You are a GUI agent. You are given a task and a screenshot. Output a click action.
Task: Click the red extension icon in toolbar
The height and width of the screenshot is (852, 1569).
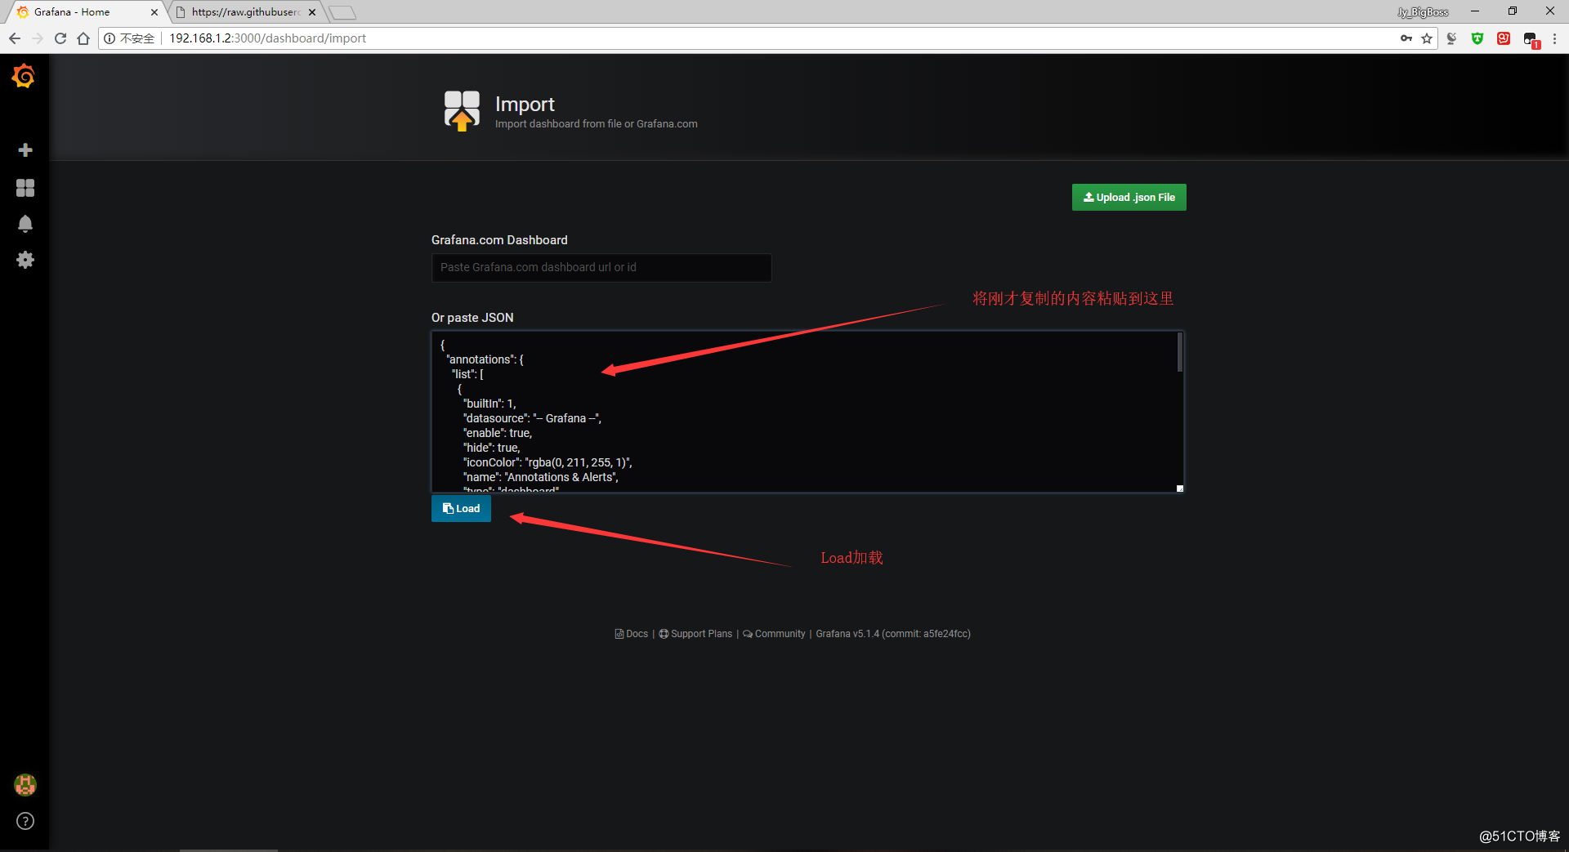point(1504,38)
